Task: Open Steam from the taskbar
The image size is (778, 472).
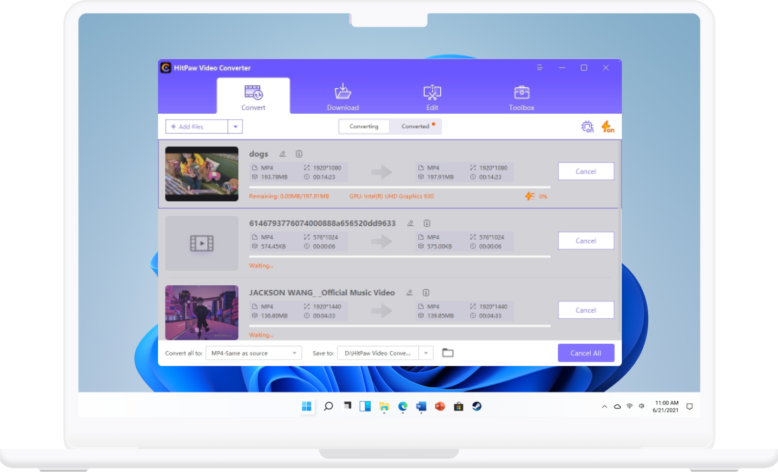Action: tap(477, 406)
